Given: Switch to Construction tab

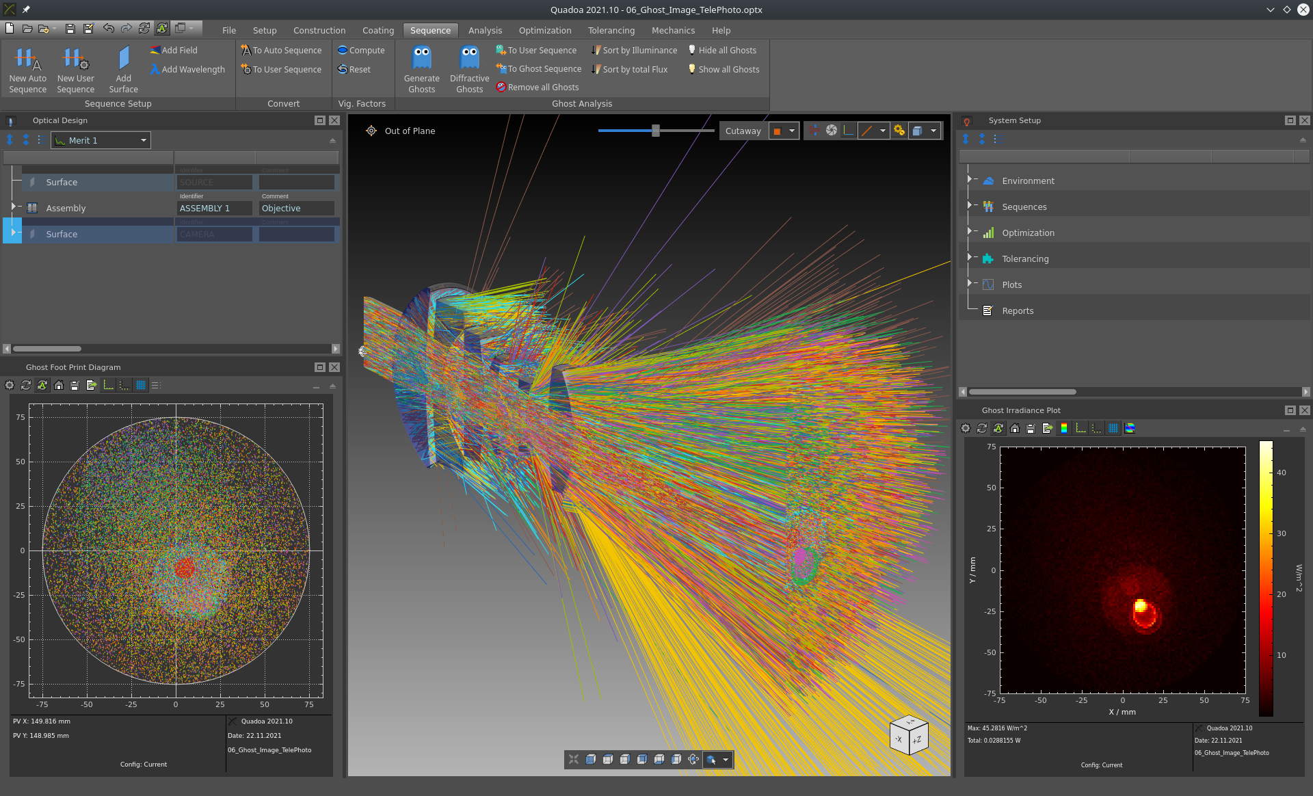Looking at the screenshot, I should coord(319,30).
